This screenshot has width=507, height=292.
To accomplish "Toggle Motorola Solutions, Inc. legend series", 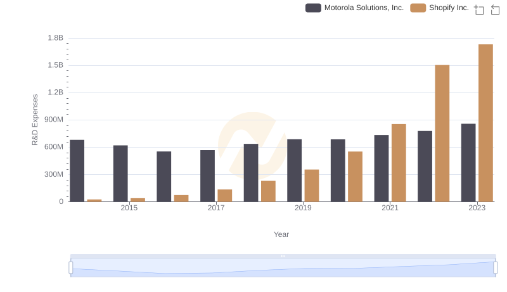I will (x=354, y=8).
